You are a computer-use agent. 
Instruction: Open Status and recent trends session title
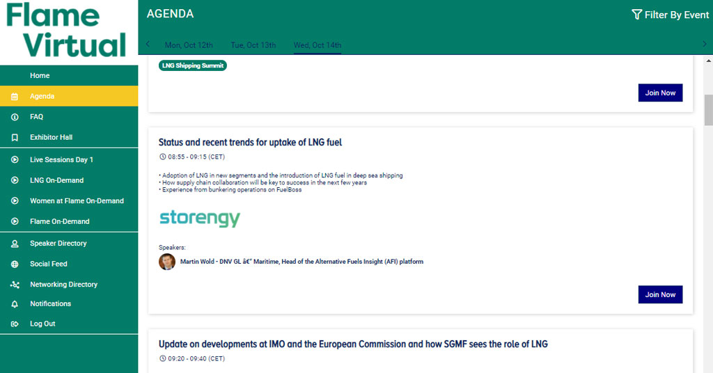[250, 142]
